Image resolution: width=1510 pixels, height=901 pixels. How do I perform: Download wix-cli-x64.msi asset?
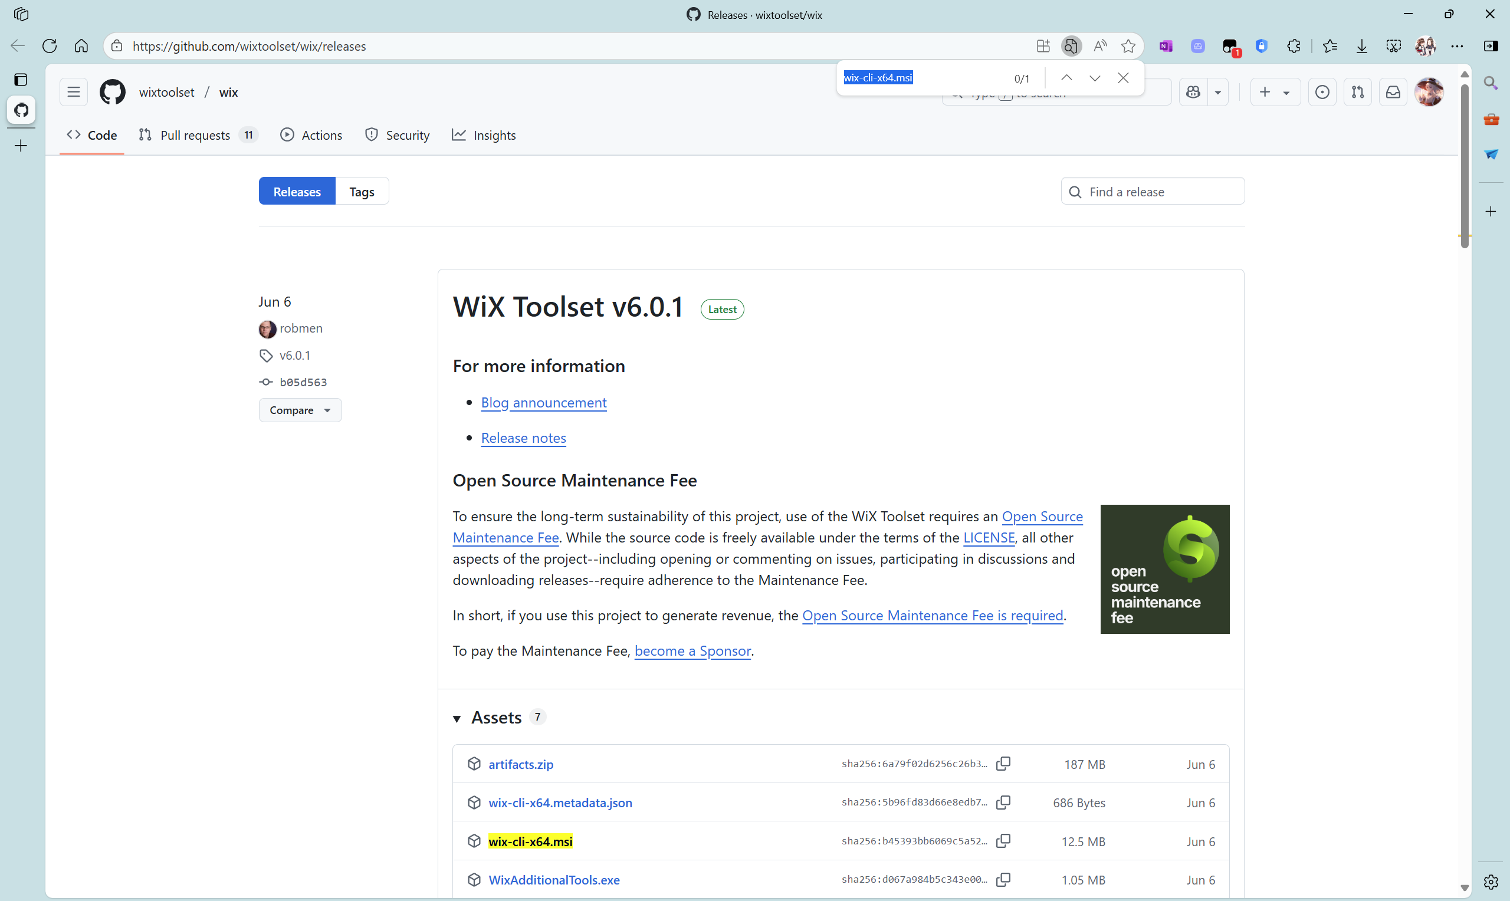tap(530, 841)
